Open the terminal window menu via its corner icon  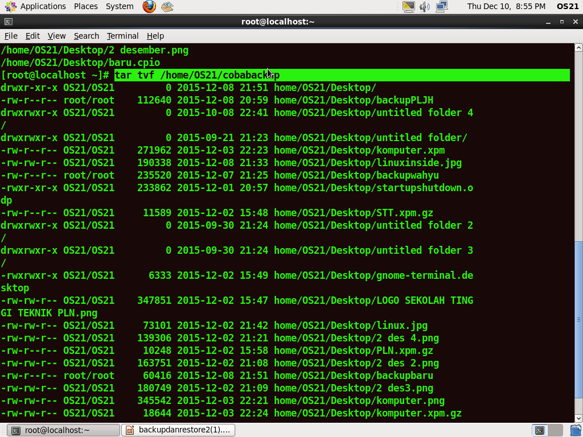pos(7,21)
